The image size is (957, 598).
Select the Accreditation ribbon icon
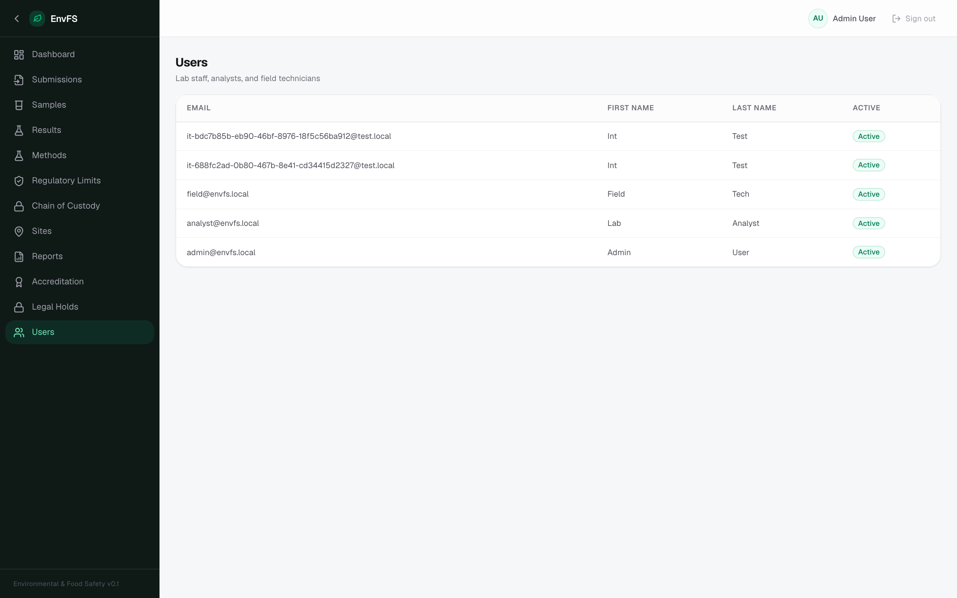click(x=19, y=282)
